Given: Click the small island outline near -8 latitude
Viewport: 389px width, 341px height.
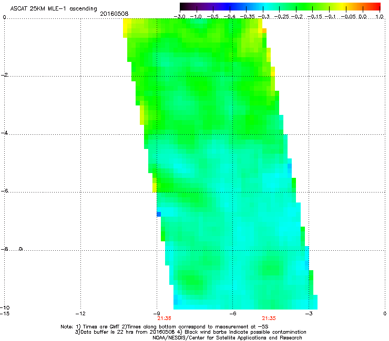Looking at the screenshot, I should (x=21, y=249).
